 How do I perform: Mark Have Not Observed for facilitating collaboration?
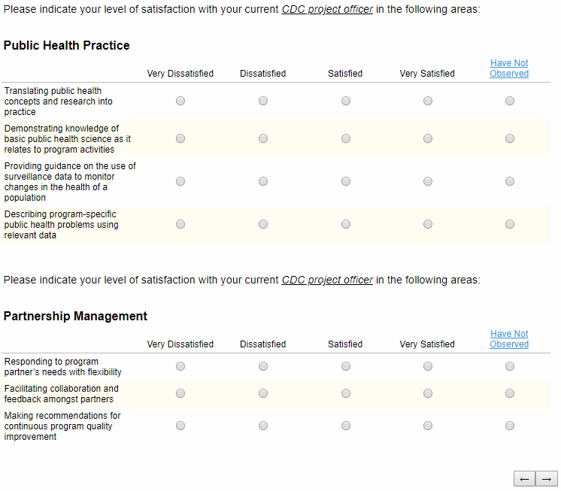click(510, 393)
